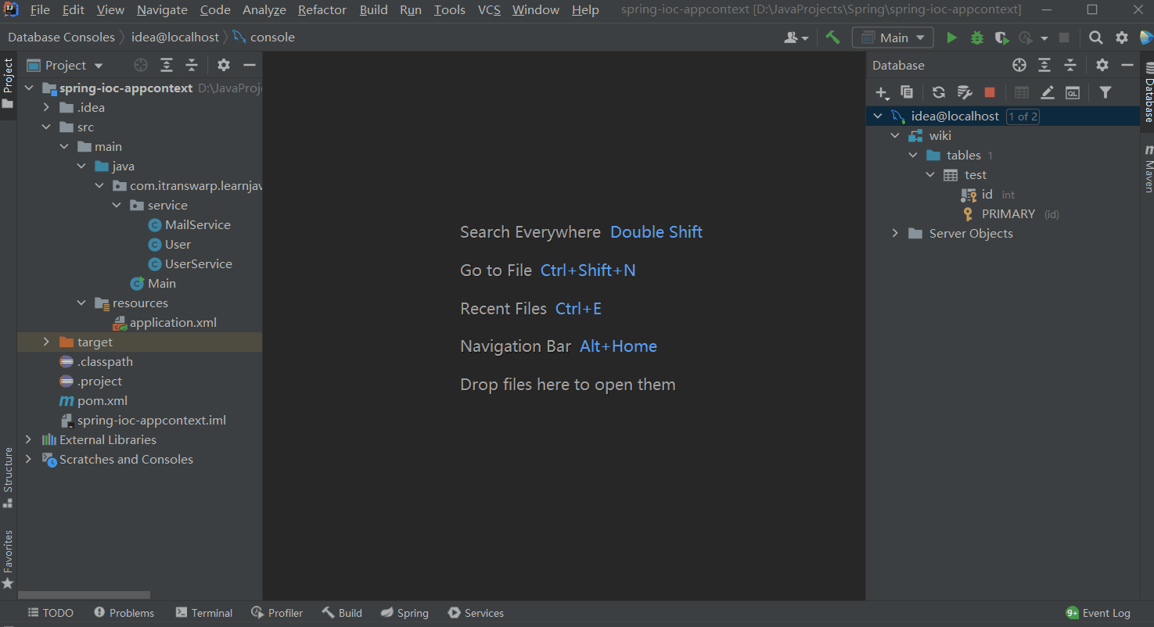This screenshot has width=1154, height=627.
Task: Toggle the Favorites tool window side tab
Action: (x=8, y=559)
